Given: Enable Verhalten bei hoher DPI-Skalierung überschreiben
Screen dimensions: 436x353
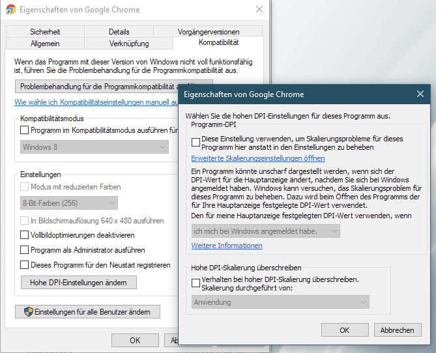Looking at the screenshot, I should pyautogui.click(x=196, y=283).
